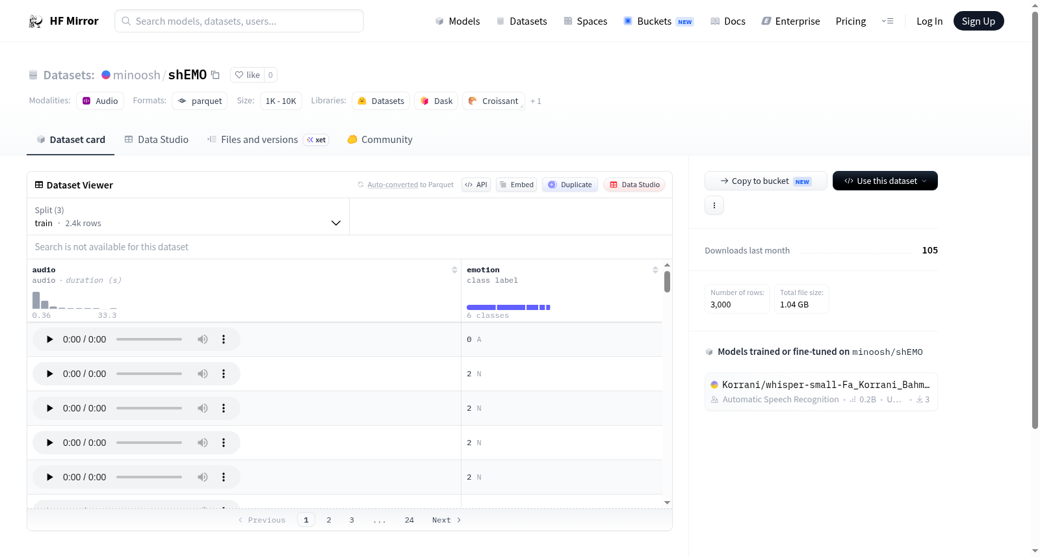Seek the first row audio progress slider
1040x557 pixels.
tap(149, 339)
